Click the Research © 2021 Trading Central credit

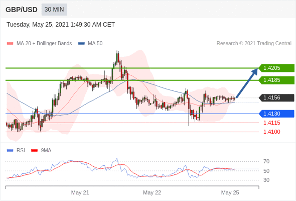point(254,44)
